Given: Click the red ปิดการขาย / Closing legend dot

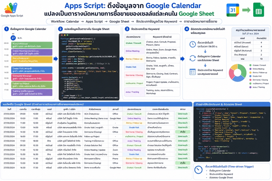Looking at the screenshot, I should pyautogui.click(x=250, y=80).
